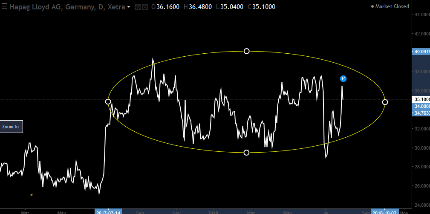Select the ellipse bottom anchor point
The height and width of the screenshot is (214, 430).
247,153
